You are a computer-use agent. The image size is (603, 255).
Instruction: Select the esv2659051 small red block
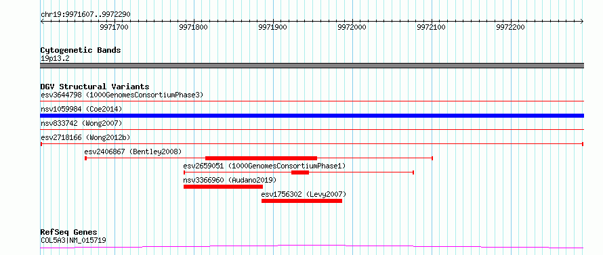(x=300, y=172)
